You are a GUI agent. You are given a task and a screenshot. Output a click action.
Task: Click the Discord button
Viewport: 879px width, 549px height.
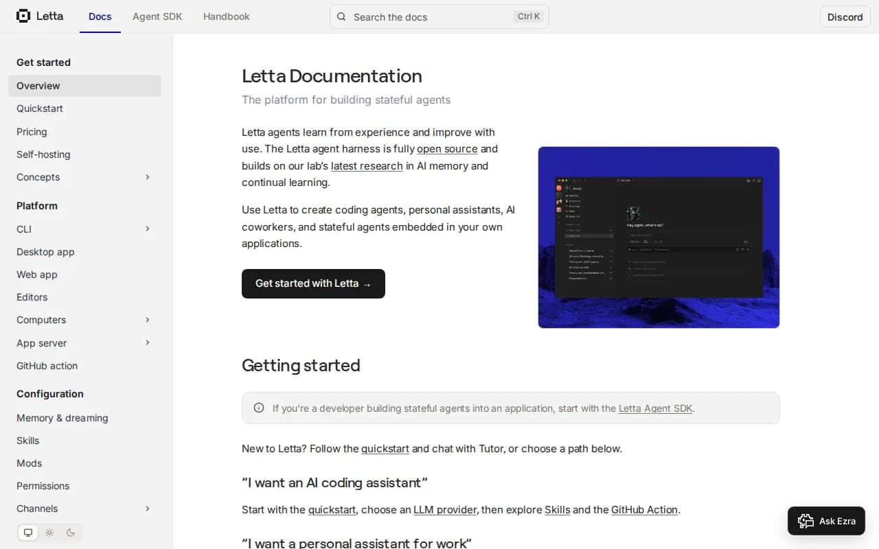tap(845, 17)
